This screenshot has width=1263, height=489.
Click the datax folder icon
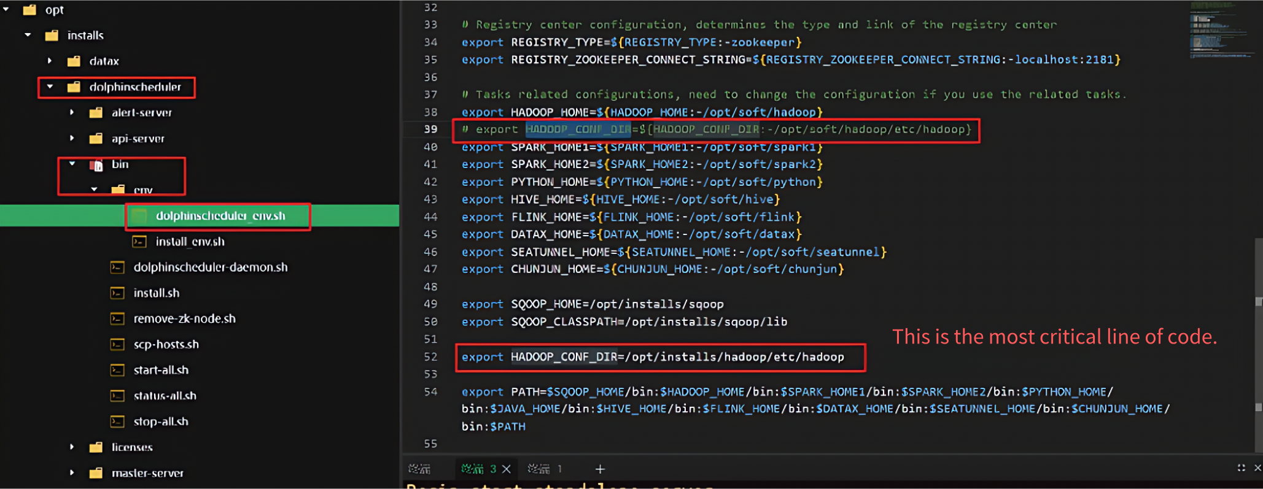click(x=74, y=61)
